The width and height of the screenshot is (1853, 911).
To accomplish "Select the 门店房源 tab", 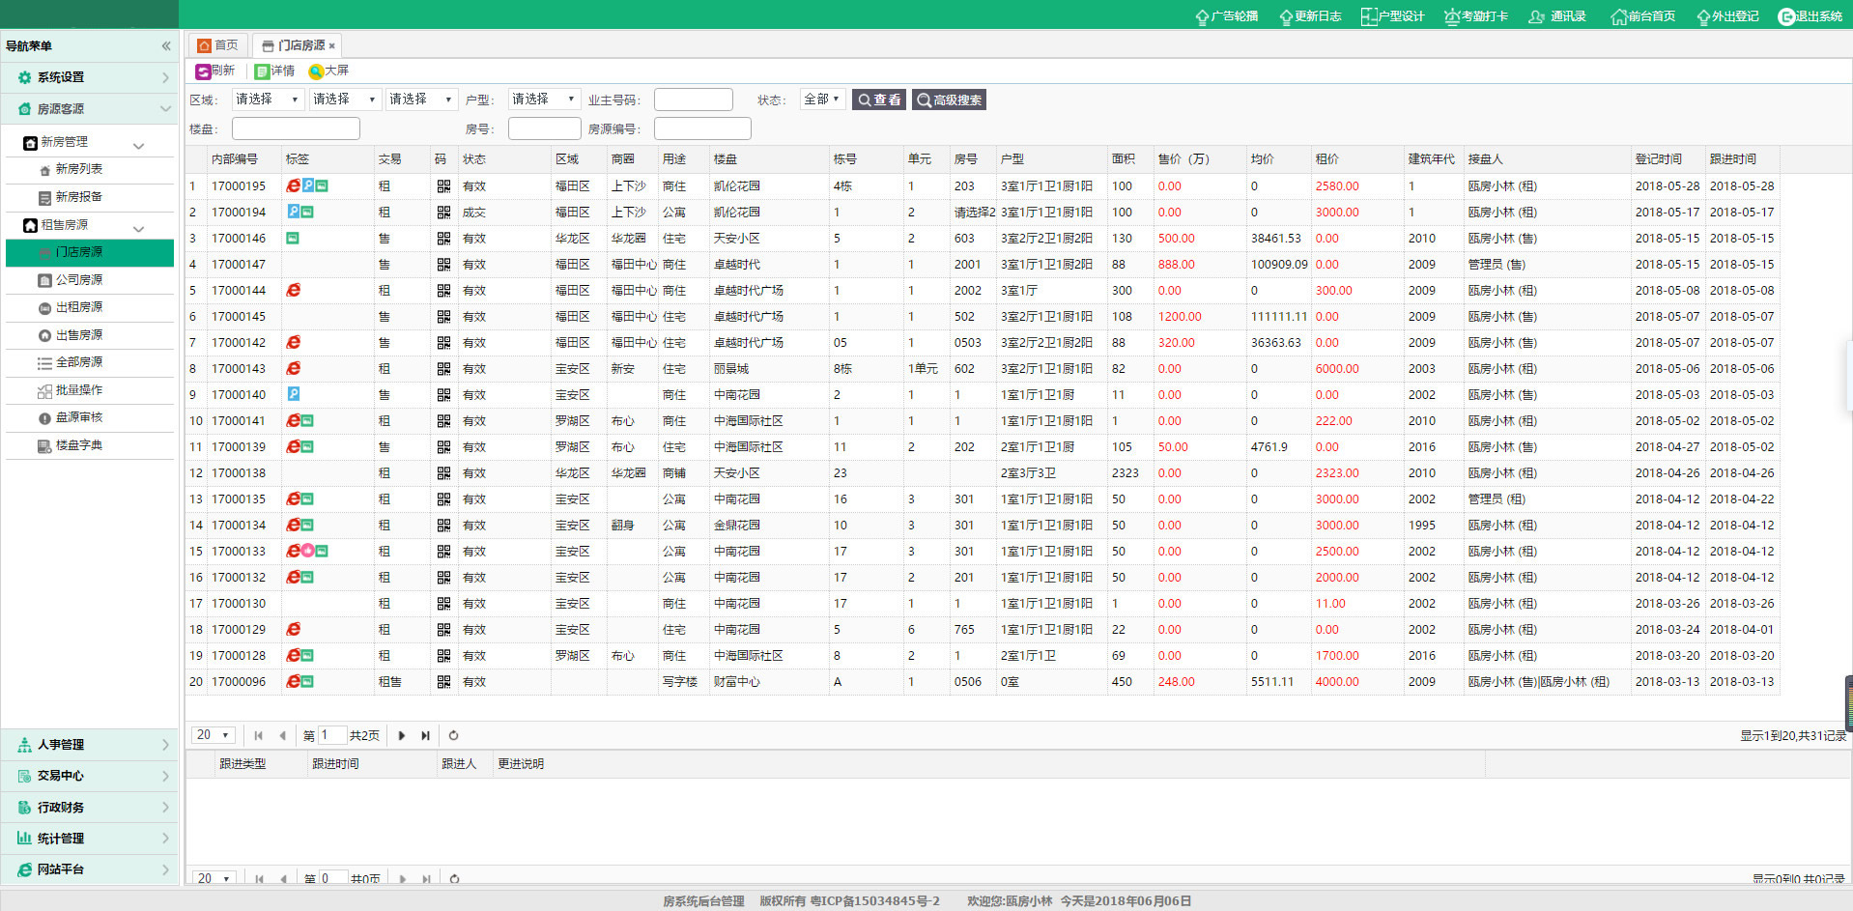I will [x=296, y=45].
